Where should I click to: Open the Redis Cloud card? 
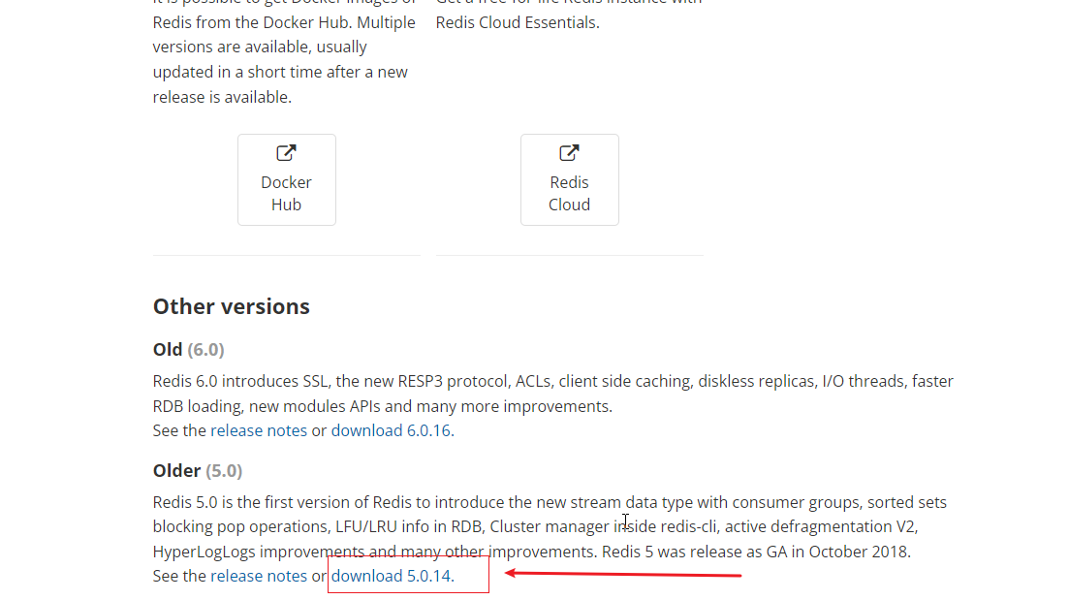pos(569,179)
